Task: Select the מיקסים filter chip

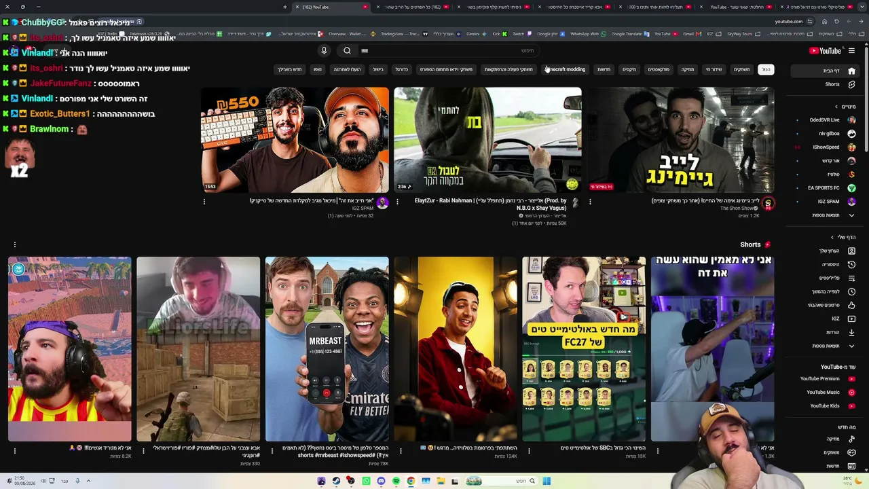Action: pyautogui.click(x=629, y=69)
